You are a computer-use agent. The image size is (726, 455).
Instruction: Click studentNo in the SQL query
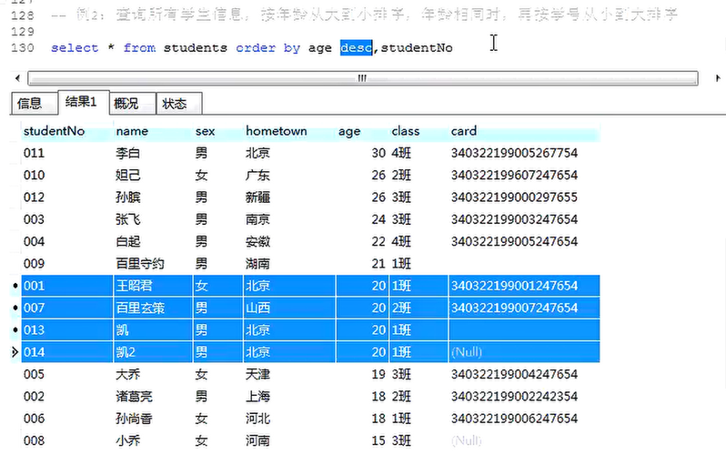(x=417, y=47)
